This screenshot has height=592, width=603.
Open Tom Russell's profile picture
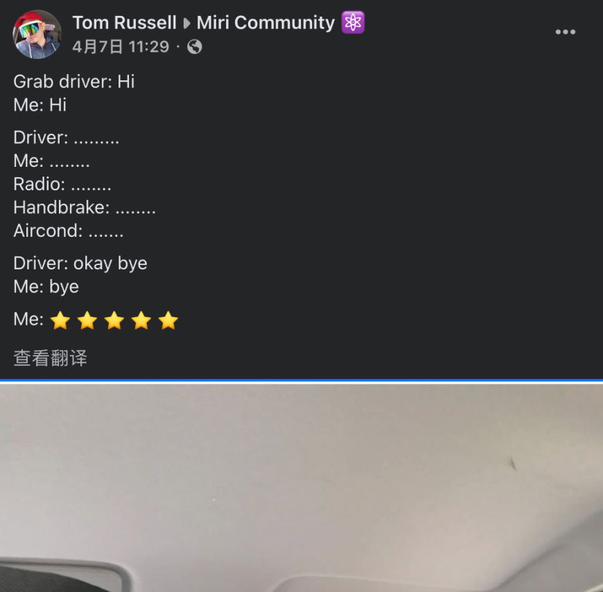pyautogui.click(x=37, y=34)
